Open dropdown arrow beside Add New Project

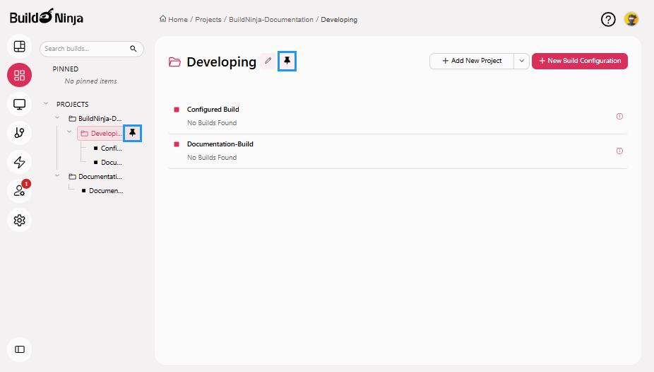(521, 61)
